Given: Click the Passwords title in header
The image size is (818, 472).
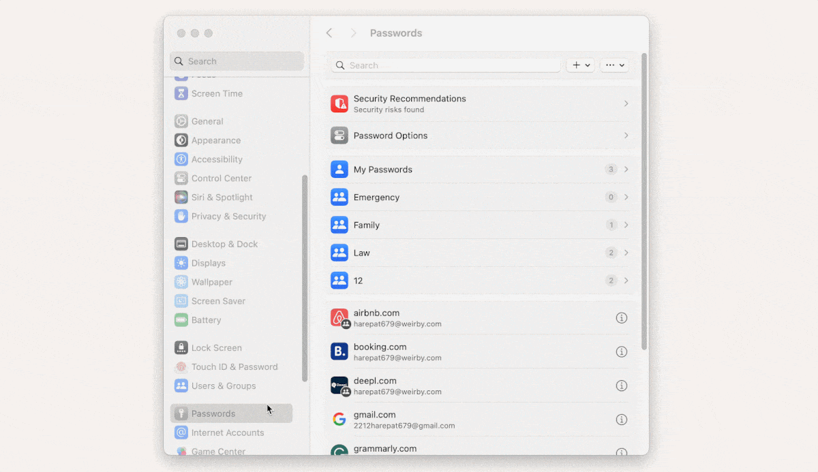Looking at the screenshot, I should 396,33.
